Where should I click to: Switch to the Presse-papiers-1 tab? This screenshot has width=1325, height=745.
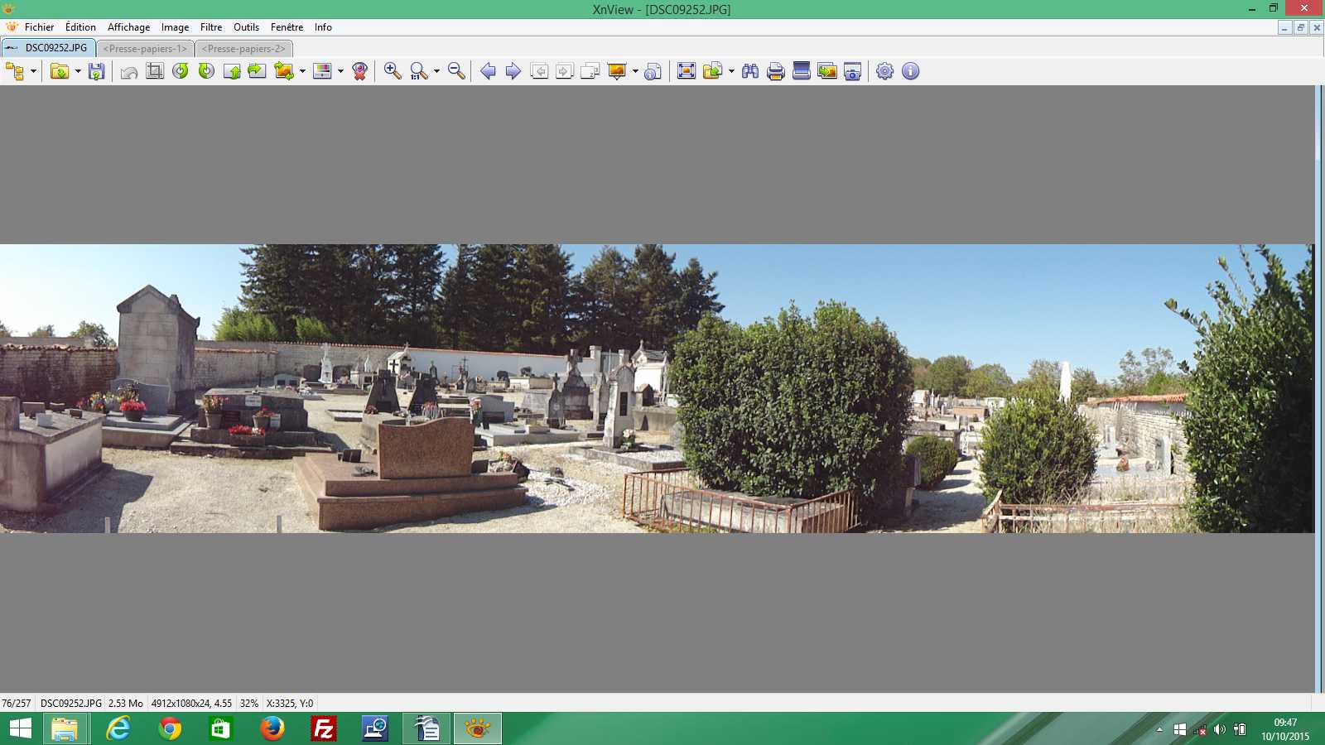(x=146, y=49)
